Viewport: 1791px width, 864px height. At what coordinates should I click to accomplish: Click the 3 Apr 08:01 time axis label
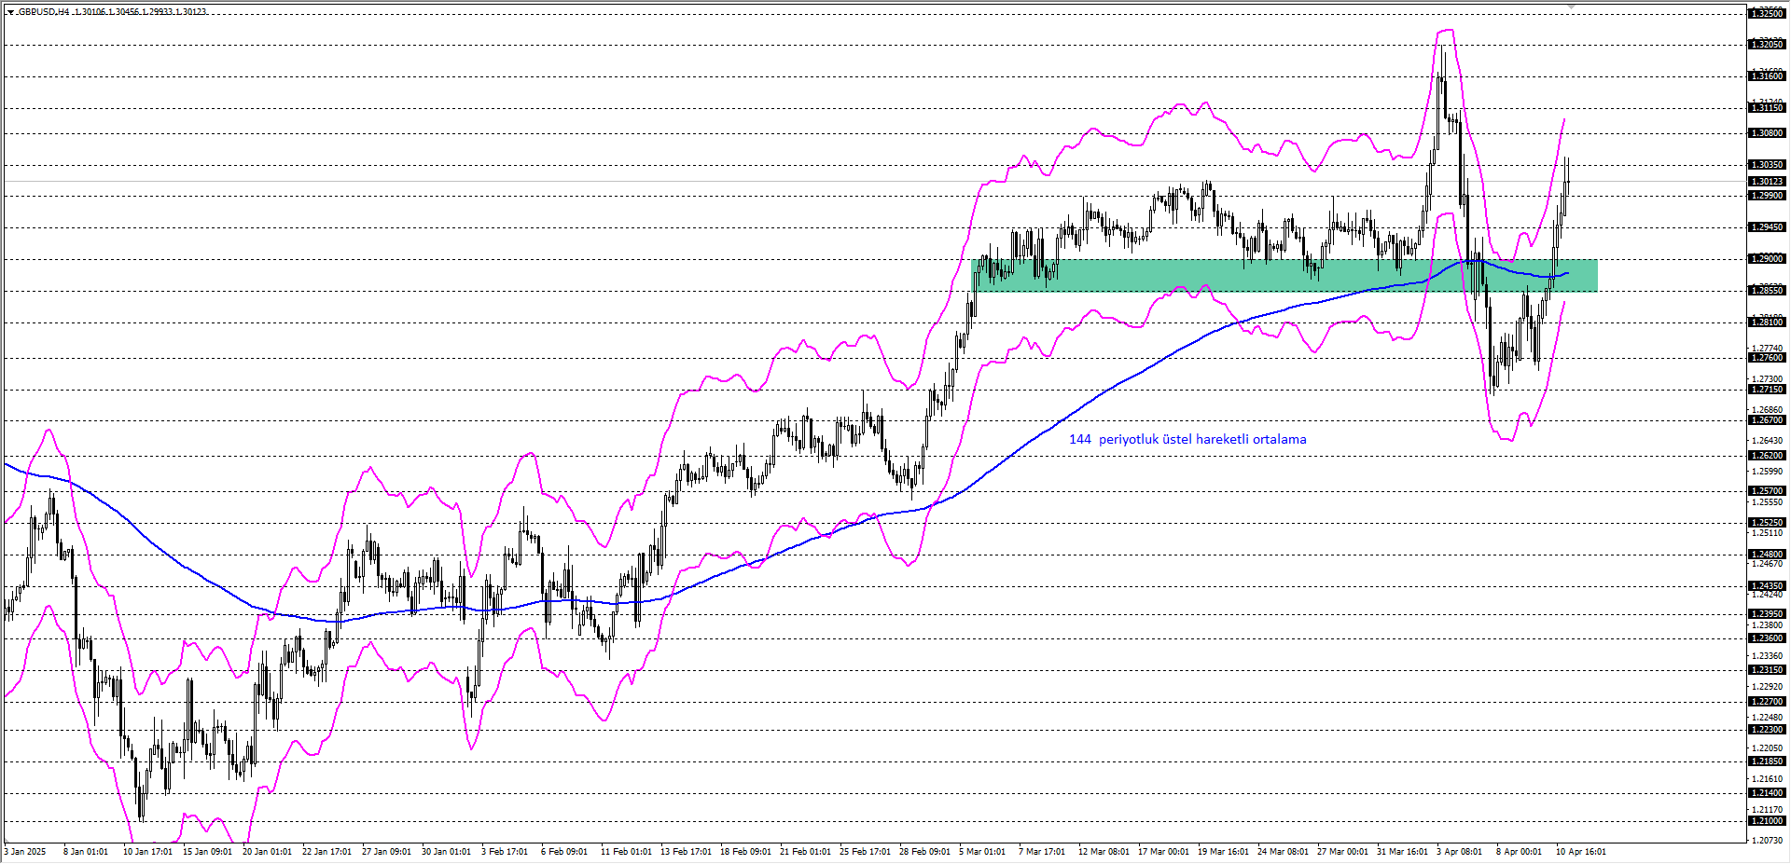(1460, 852)
